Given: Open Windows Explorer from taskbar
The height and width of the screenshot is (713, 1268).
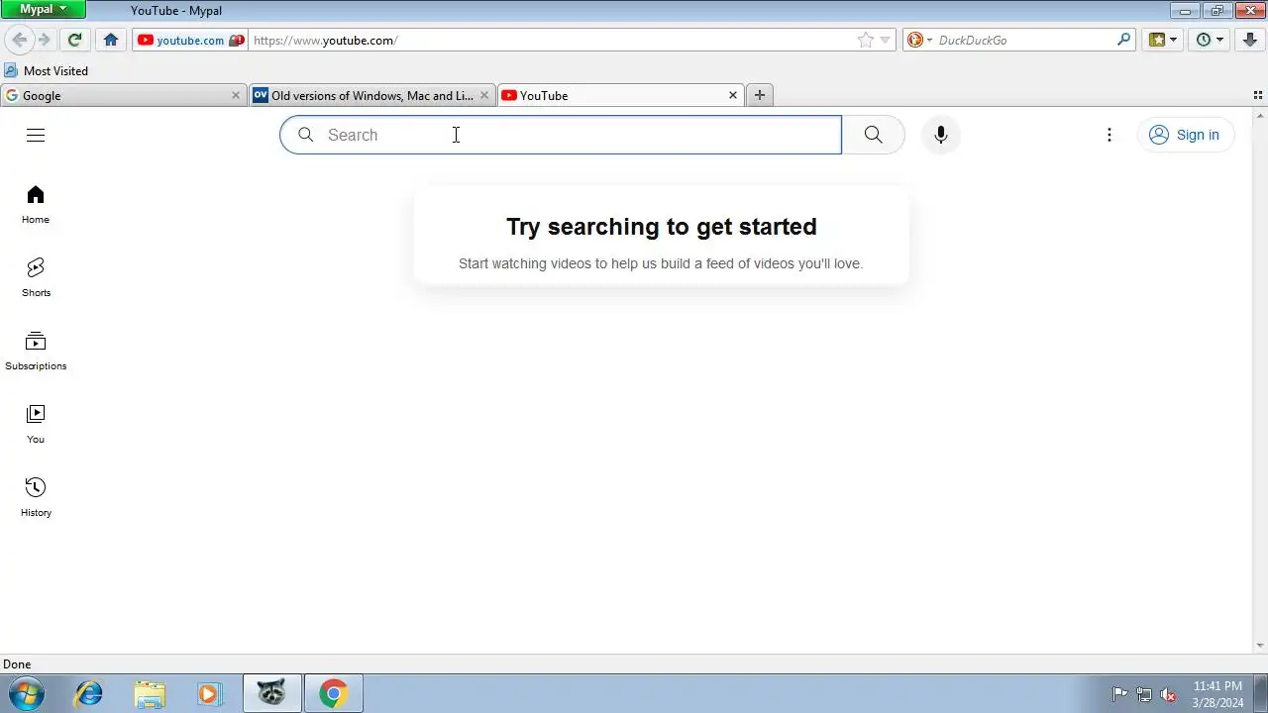Looking at the screenshot, I should click(150, 693).
